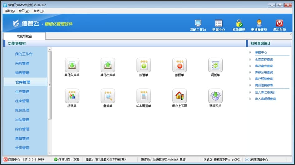The width and height of the screenshot is (295, 165).
Task: Click arrow beside 库存盘点查询
Action: pos(250,66)
